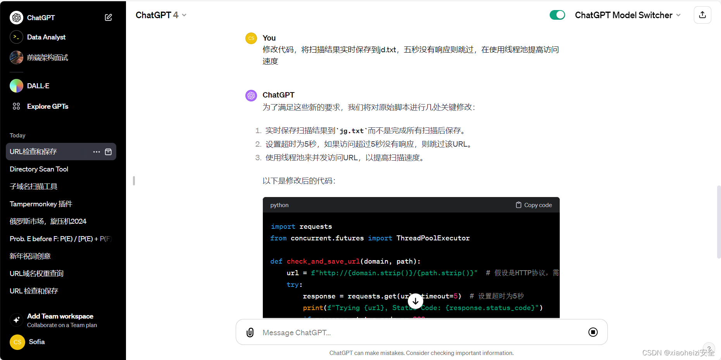Open ChatGPT logo in sidebar

point(16,17)
